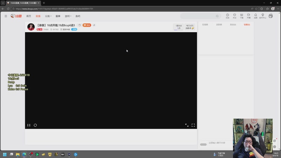Open the creator center (创作中心) icon
Image resolution: width=281 pixels, height=158 pixels.
pos(262,16)
